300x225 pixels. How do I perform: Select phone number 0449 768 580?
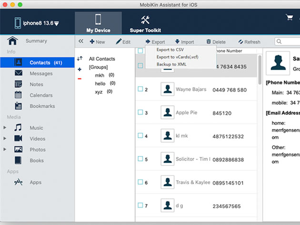click(230, 90)
